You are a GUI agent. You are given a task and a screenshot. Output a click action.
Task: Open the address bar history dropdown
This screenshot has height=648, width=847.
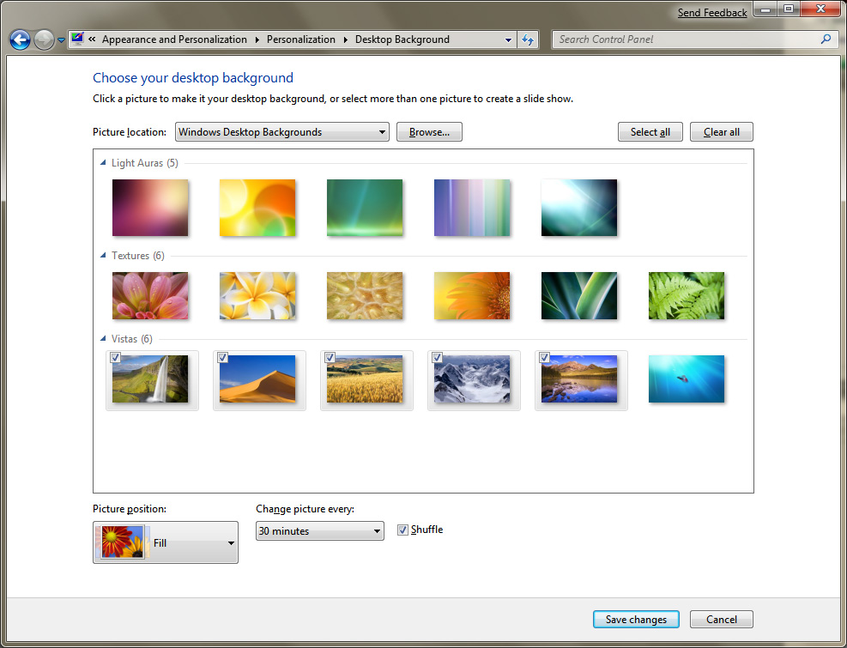coord(508,39)
